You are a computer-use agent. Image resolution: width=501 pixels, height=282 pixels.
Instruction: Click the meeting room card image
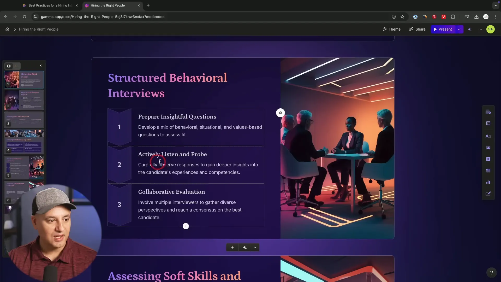[x=337, y=148]
